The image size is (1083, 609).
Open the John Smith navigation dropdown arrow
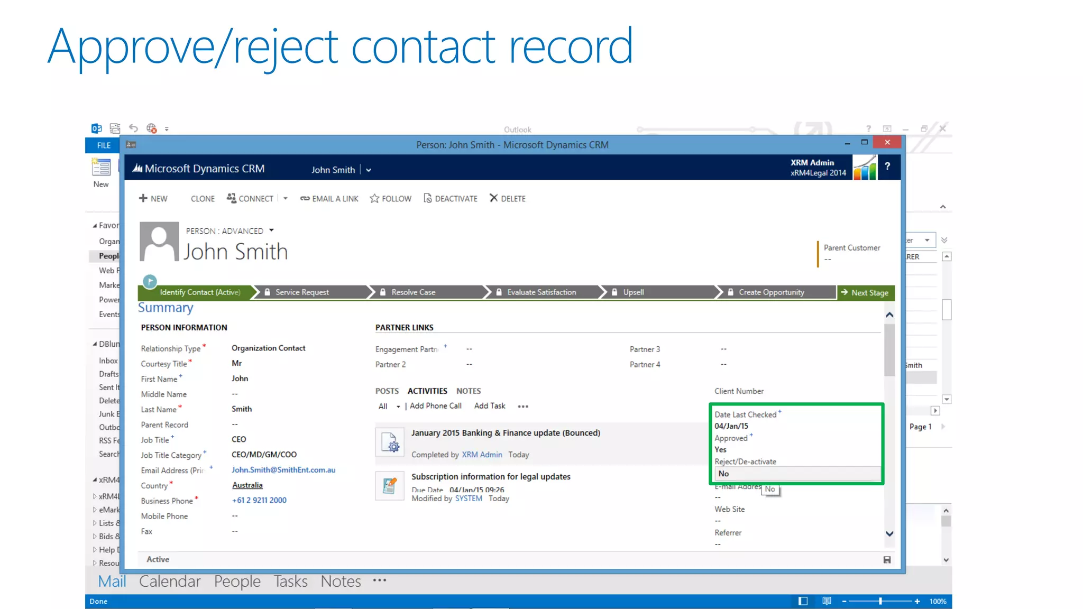pyautogui.click(x=369, y=170)
